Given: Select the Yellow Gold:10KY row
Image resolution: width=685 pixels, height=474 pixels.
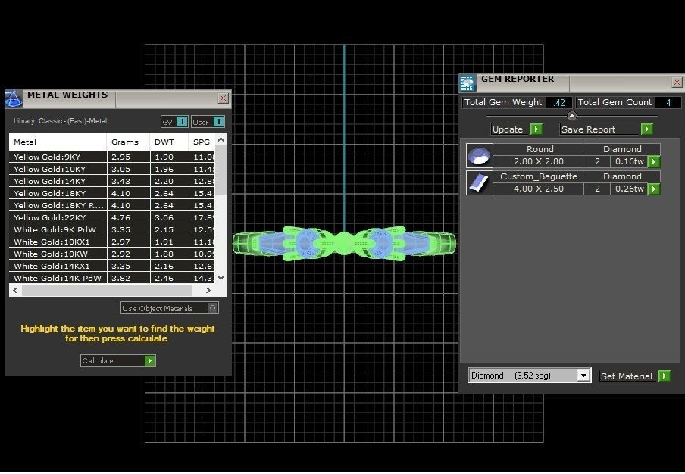Looking at the screenshot, I should click(112, 169).
